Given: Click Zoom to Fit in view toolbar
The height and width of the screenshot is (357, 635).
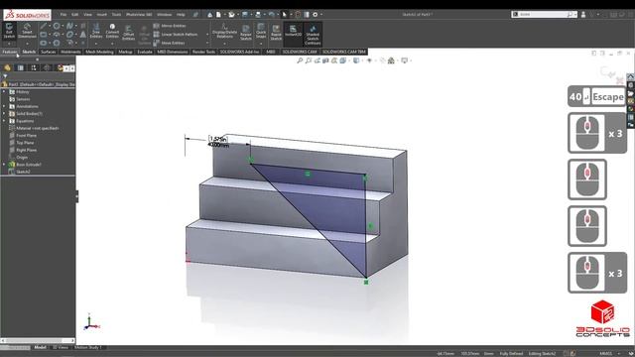Looking at the screenshot, I should click(300, 60).
